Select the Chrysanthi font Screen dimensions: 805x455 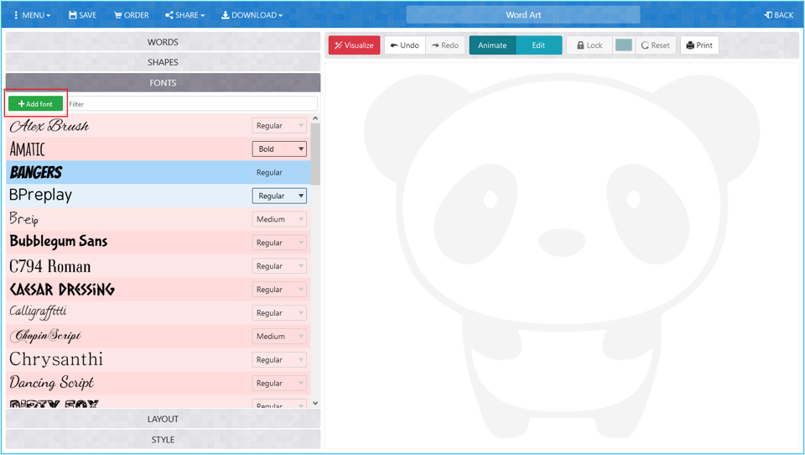[x=56, y=359]
